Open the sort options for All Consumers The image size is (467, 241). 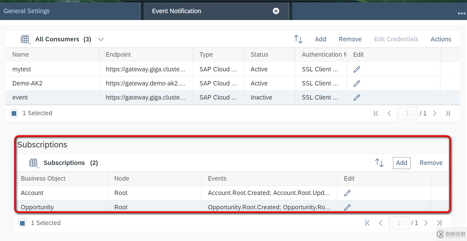(x=298, y=39)
